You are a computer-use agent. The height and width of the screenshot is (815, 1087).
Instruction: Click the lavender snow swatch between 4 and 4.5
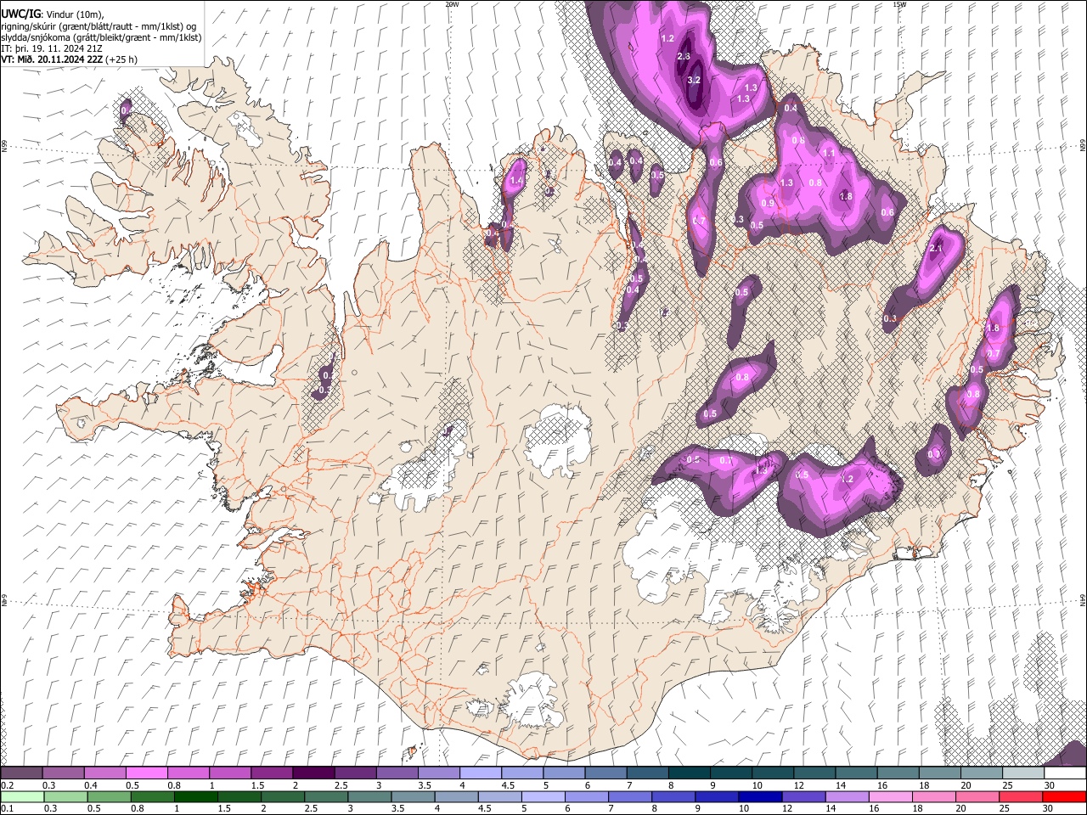click(x=481, y=773)
